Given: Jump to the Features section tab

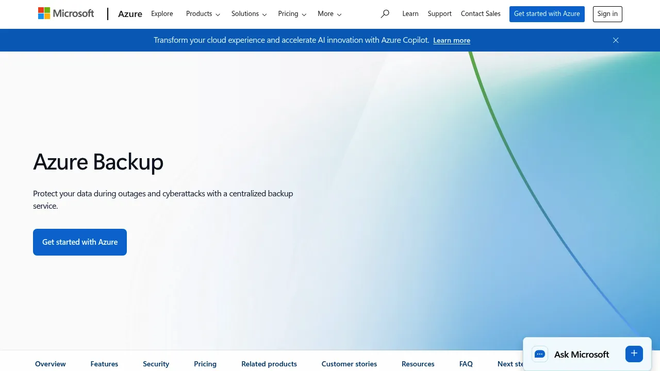Looking at the screenshot, I should click(x=104, y=364).
